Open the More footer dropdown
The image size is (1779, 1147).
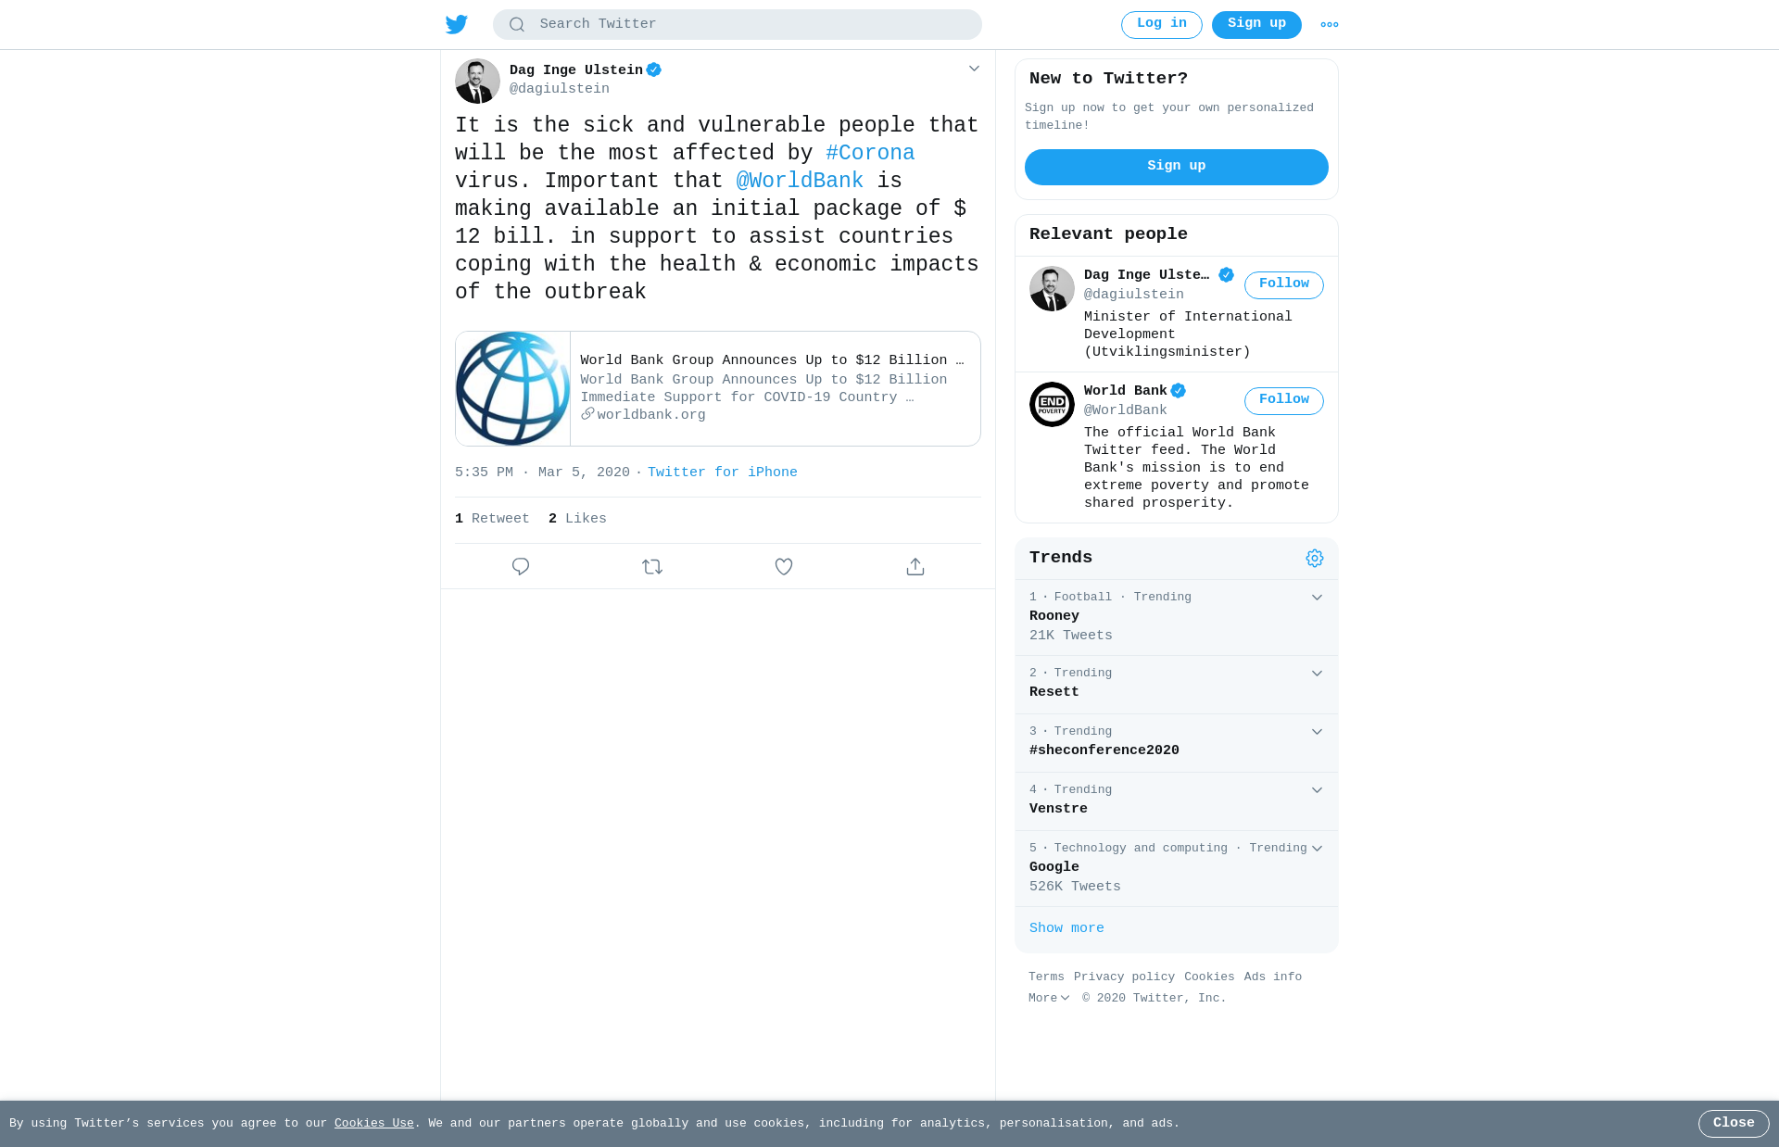click(x=1049, y=998)
